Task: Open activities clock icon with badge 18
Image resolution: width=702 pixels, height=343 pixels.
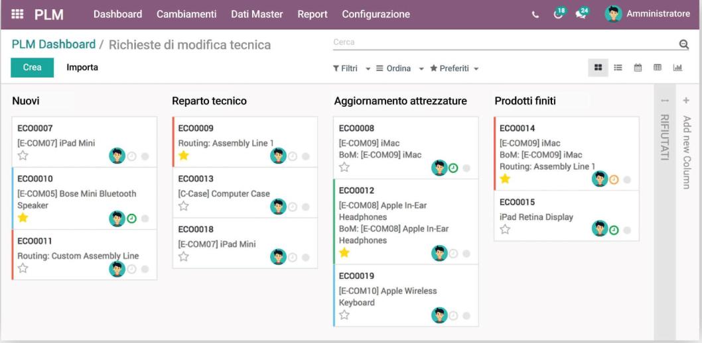Action: pyautogui.click(x=559, y=14)
